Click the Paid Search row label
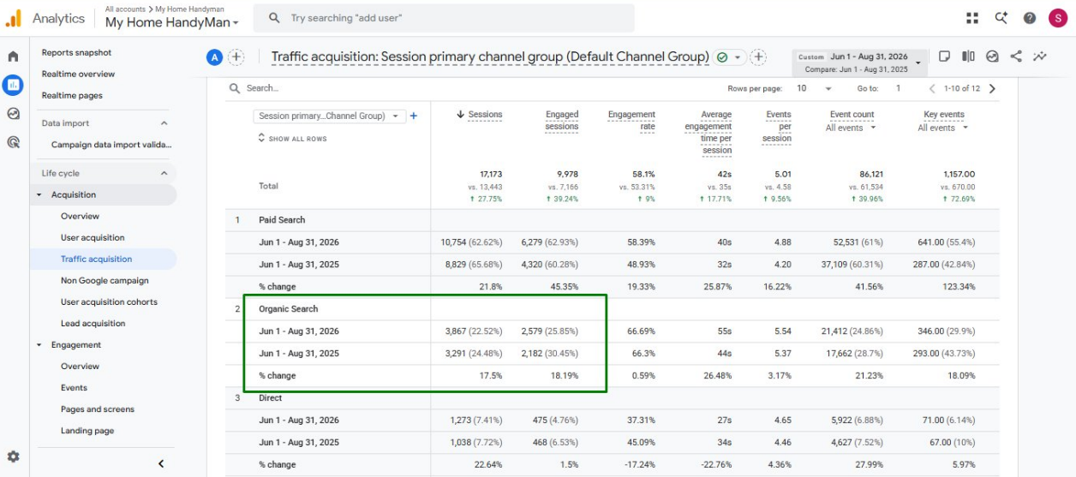The width and height of the screenshot is (1076, 477). (282, 220)
